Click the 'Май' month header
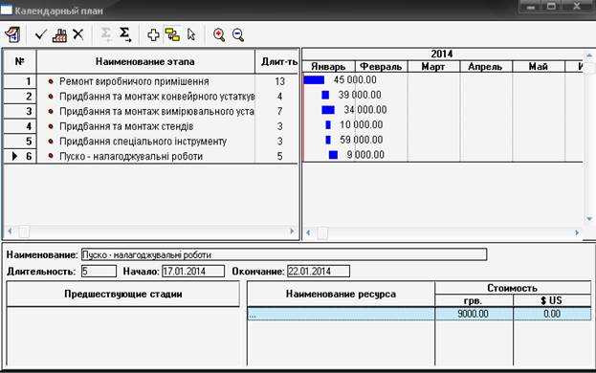Viewport: 596px width, 373px height. 539,67
